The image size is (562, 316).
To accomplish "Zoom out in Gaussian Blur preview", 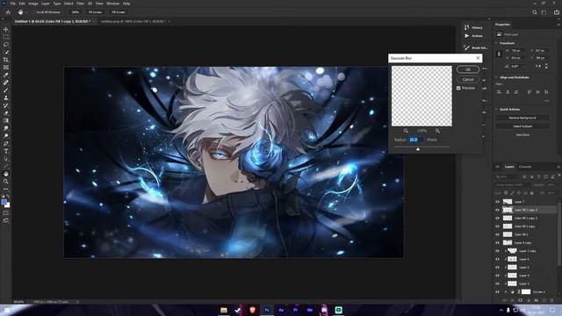I will (406, 131).
